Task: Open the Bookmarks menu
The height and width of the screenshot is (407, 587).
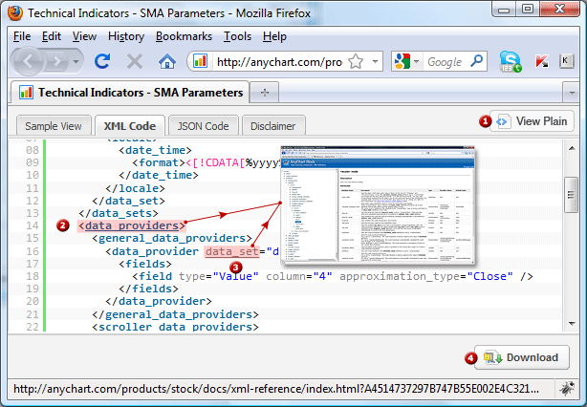Action: coord(184,36)
